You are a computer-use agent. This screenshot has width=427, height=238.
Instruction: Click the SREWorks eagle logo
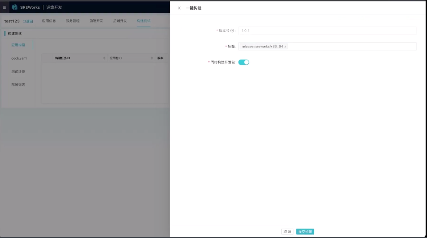(15, 7)
